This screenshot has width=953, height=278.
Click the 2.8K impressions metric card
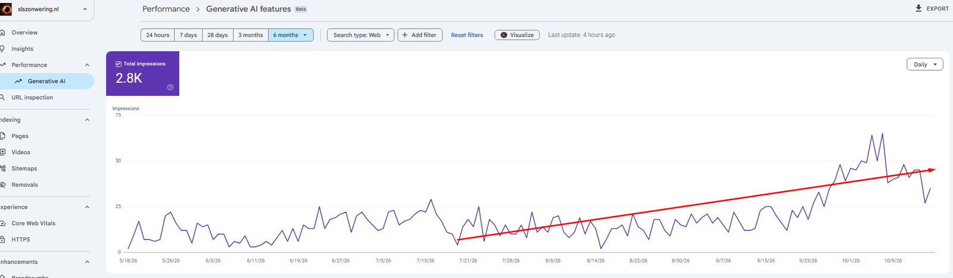click(x=142, y=73)
